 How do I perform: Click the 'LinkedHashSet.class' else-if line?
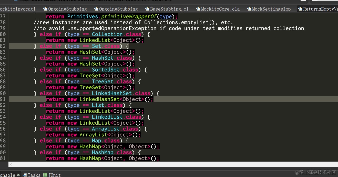(x=96, y=93)
